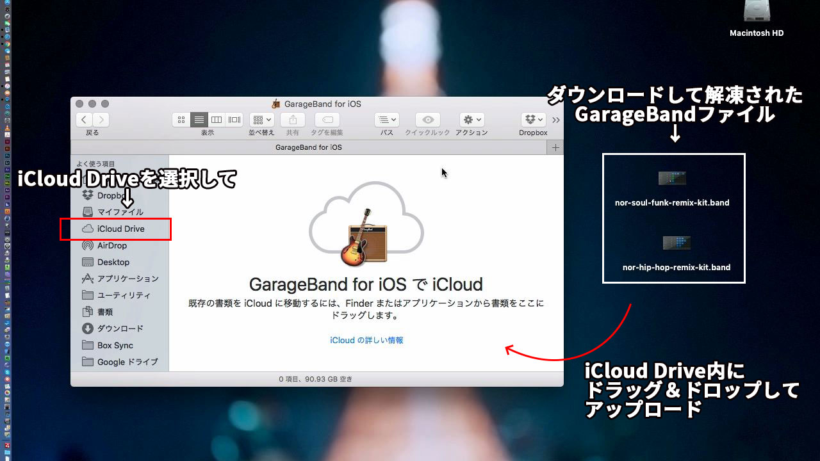The image size is (820, 461).
Task: Click the アプリケーション sidebar icon
Action: click(88, 279)
